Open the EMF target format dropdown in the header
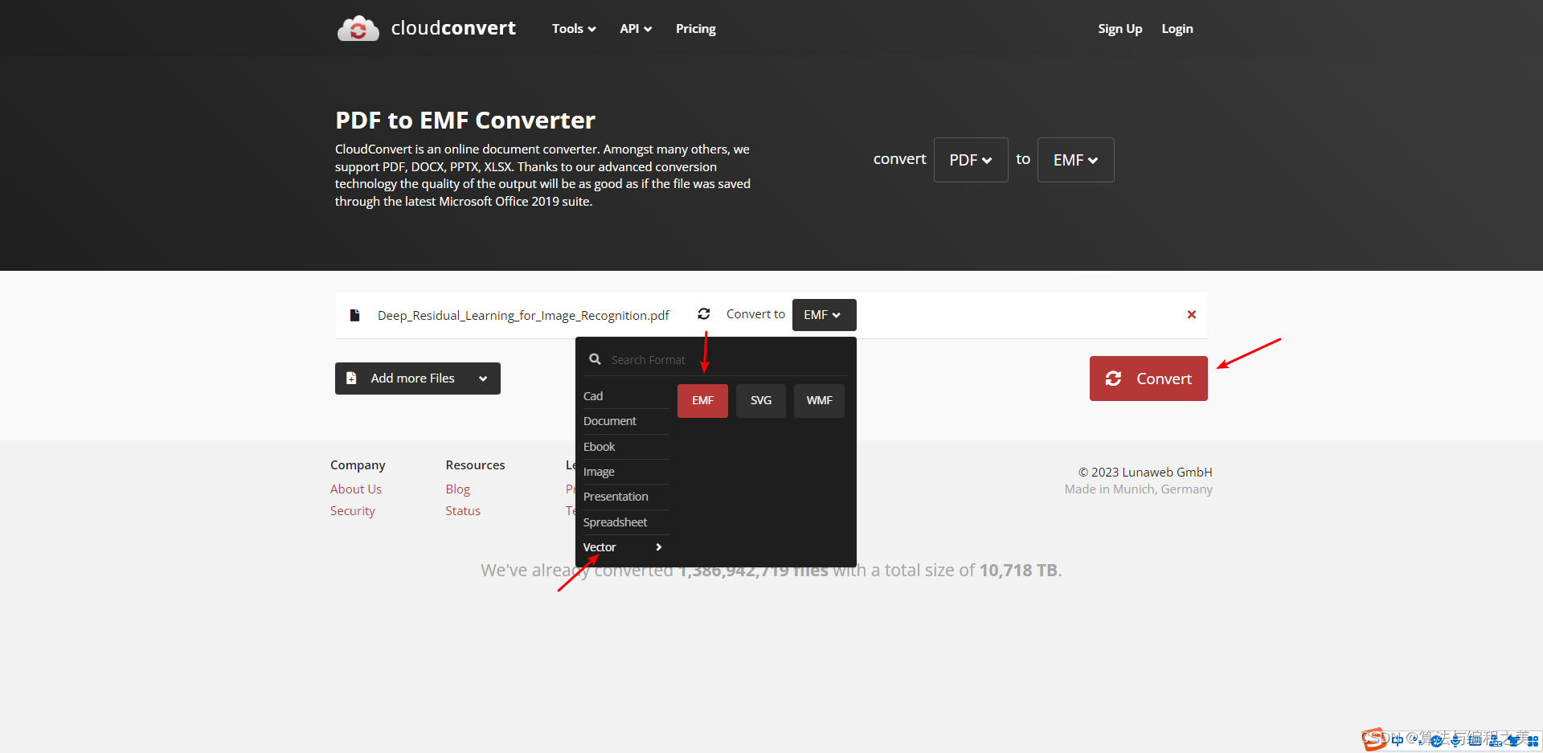 (1075, 160)
